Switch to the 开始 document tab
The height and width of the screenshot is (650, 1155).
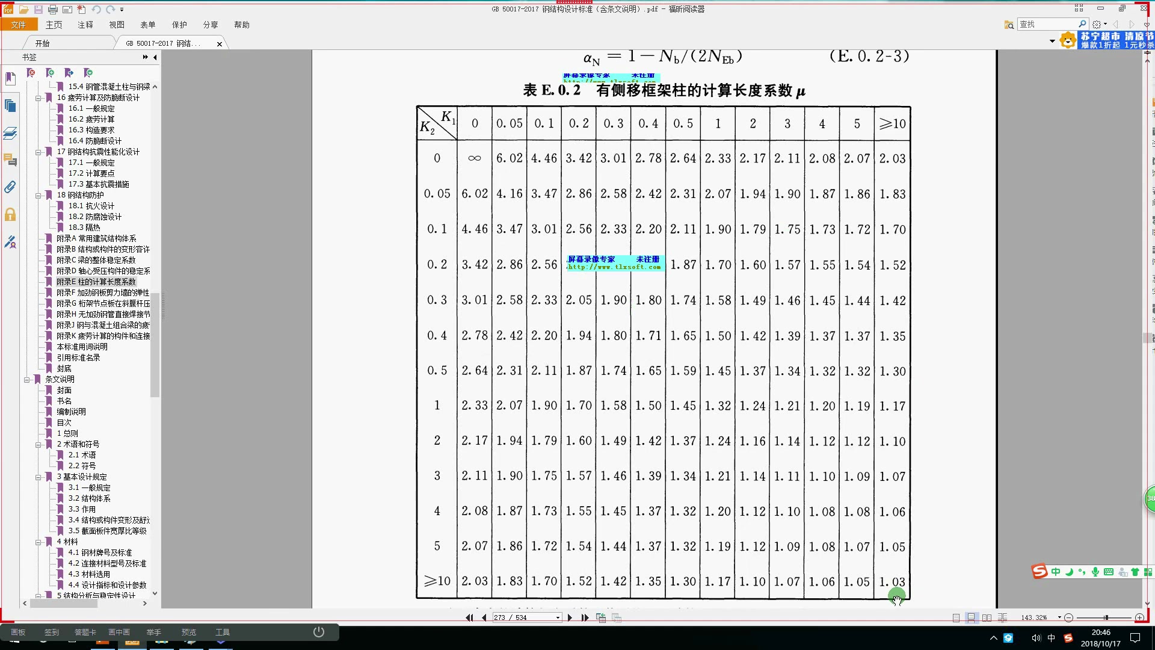tap(42, 43)
